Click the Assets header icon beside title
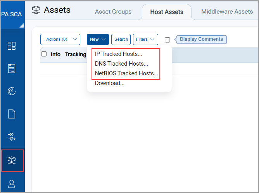Screen dimensions: 259x193 [x=36, y=10]
